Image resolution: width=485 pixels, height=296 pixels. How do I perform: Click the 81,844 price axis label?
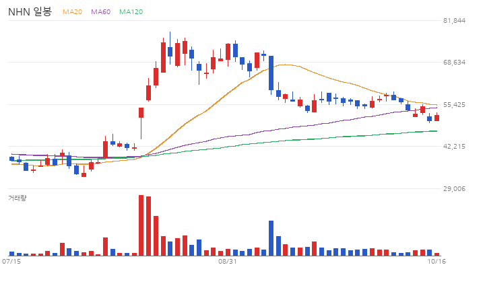454,20
